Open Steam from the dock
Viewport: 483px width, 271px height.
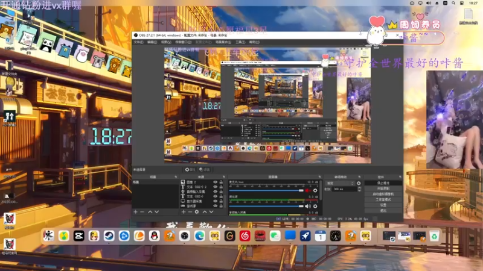pos(109,236)
